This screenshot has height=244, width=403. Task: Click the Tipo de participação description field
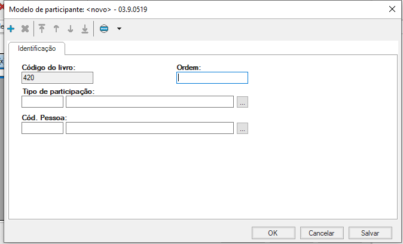pos(149,102)
